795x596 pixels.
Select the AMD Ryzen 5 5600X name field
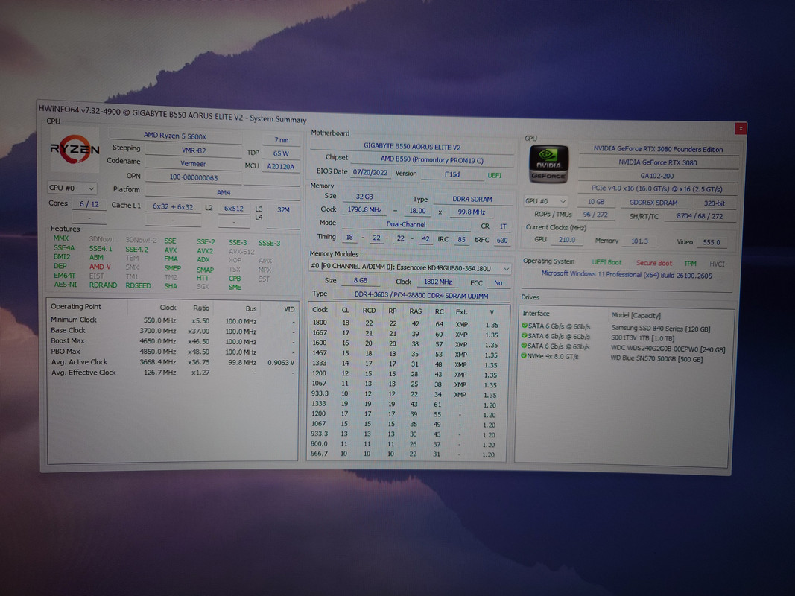174,136
